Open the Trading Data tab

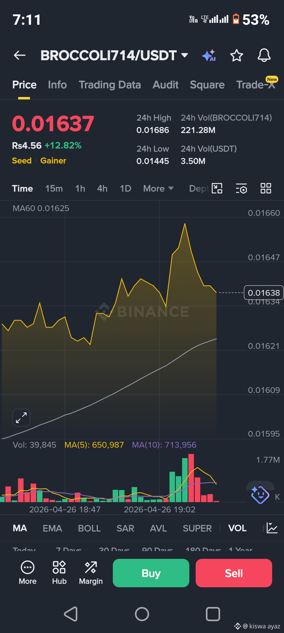[x=110, y=85]
